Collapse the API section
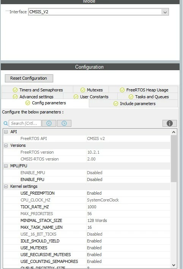Screen dimensions: 183x269 coord(6,132)
